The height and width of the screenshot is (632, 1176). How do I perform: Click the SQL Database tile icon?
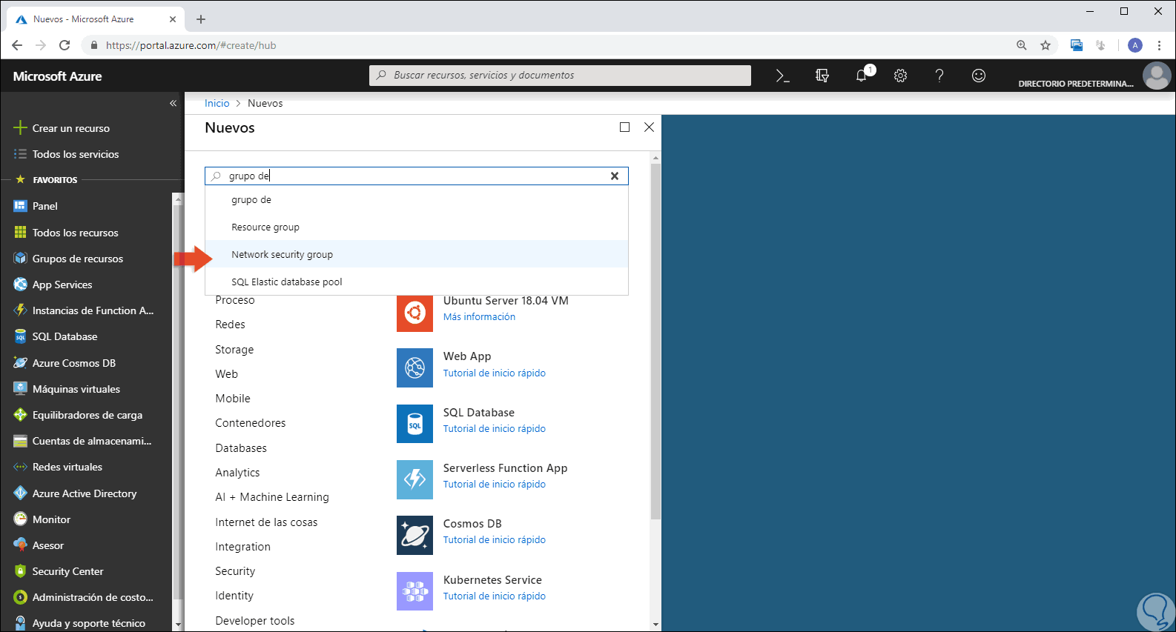click(x=414, y=424)
